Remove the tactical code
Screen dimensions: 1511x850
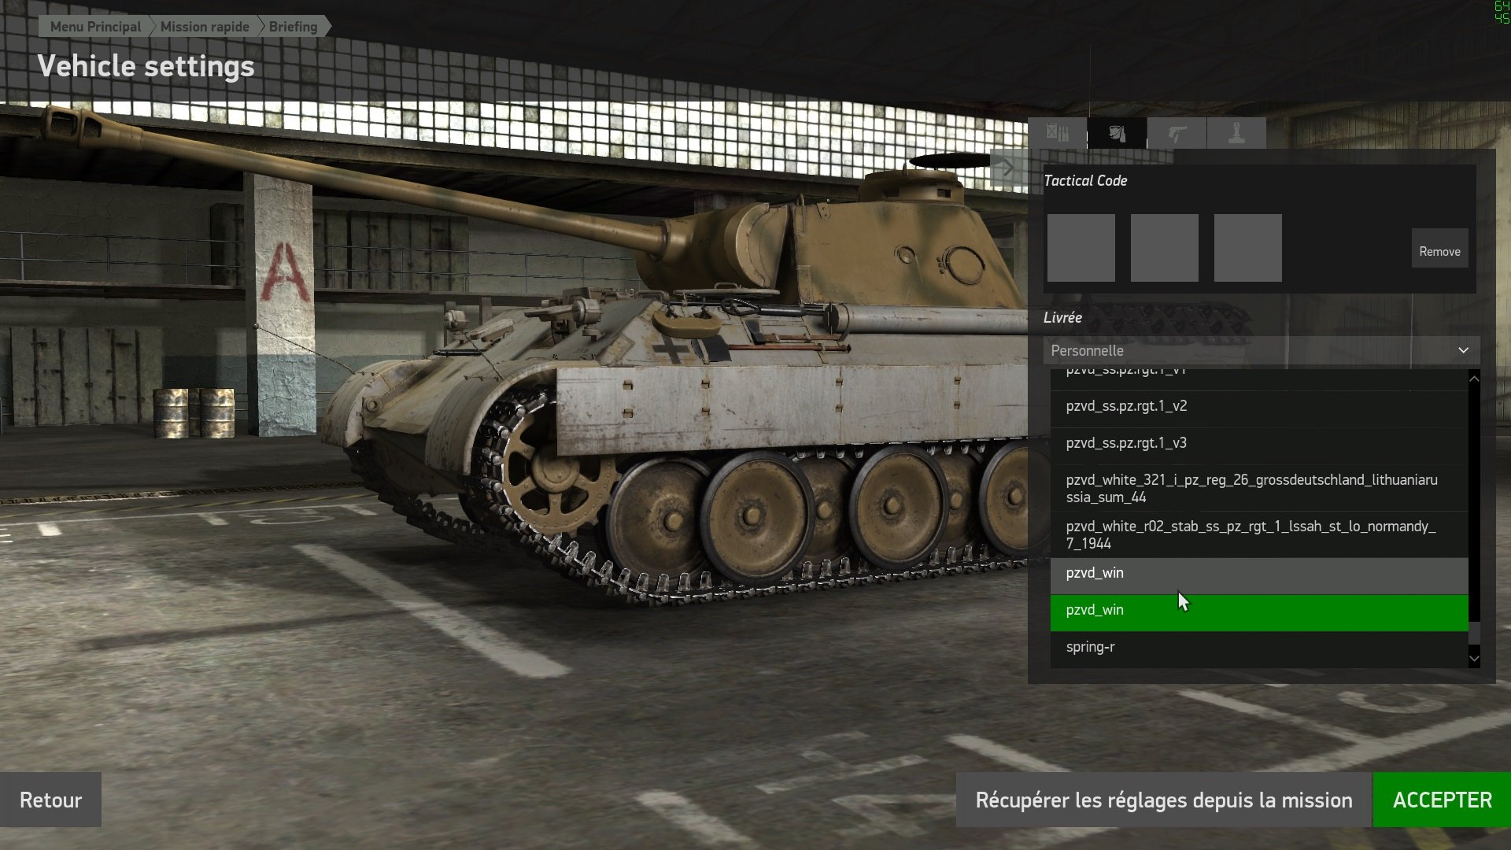(1439, 251)
